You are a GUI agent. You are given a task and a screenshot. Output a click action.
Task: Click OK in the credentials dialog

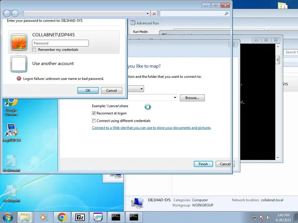(x=88, y=91)
